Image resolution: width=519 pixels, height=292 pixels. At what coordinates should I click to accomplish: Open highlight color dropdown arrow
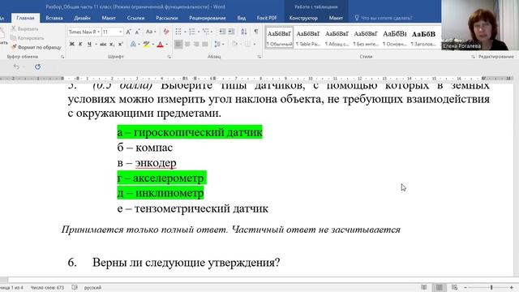153,44
